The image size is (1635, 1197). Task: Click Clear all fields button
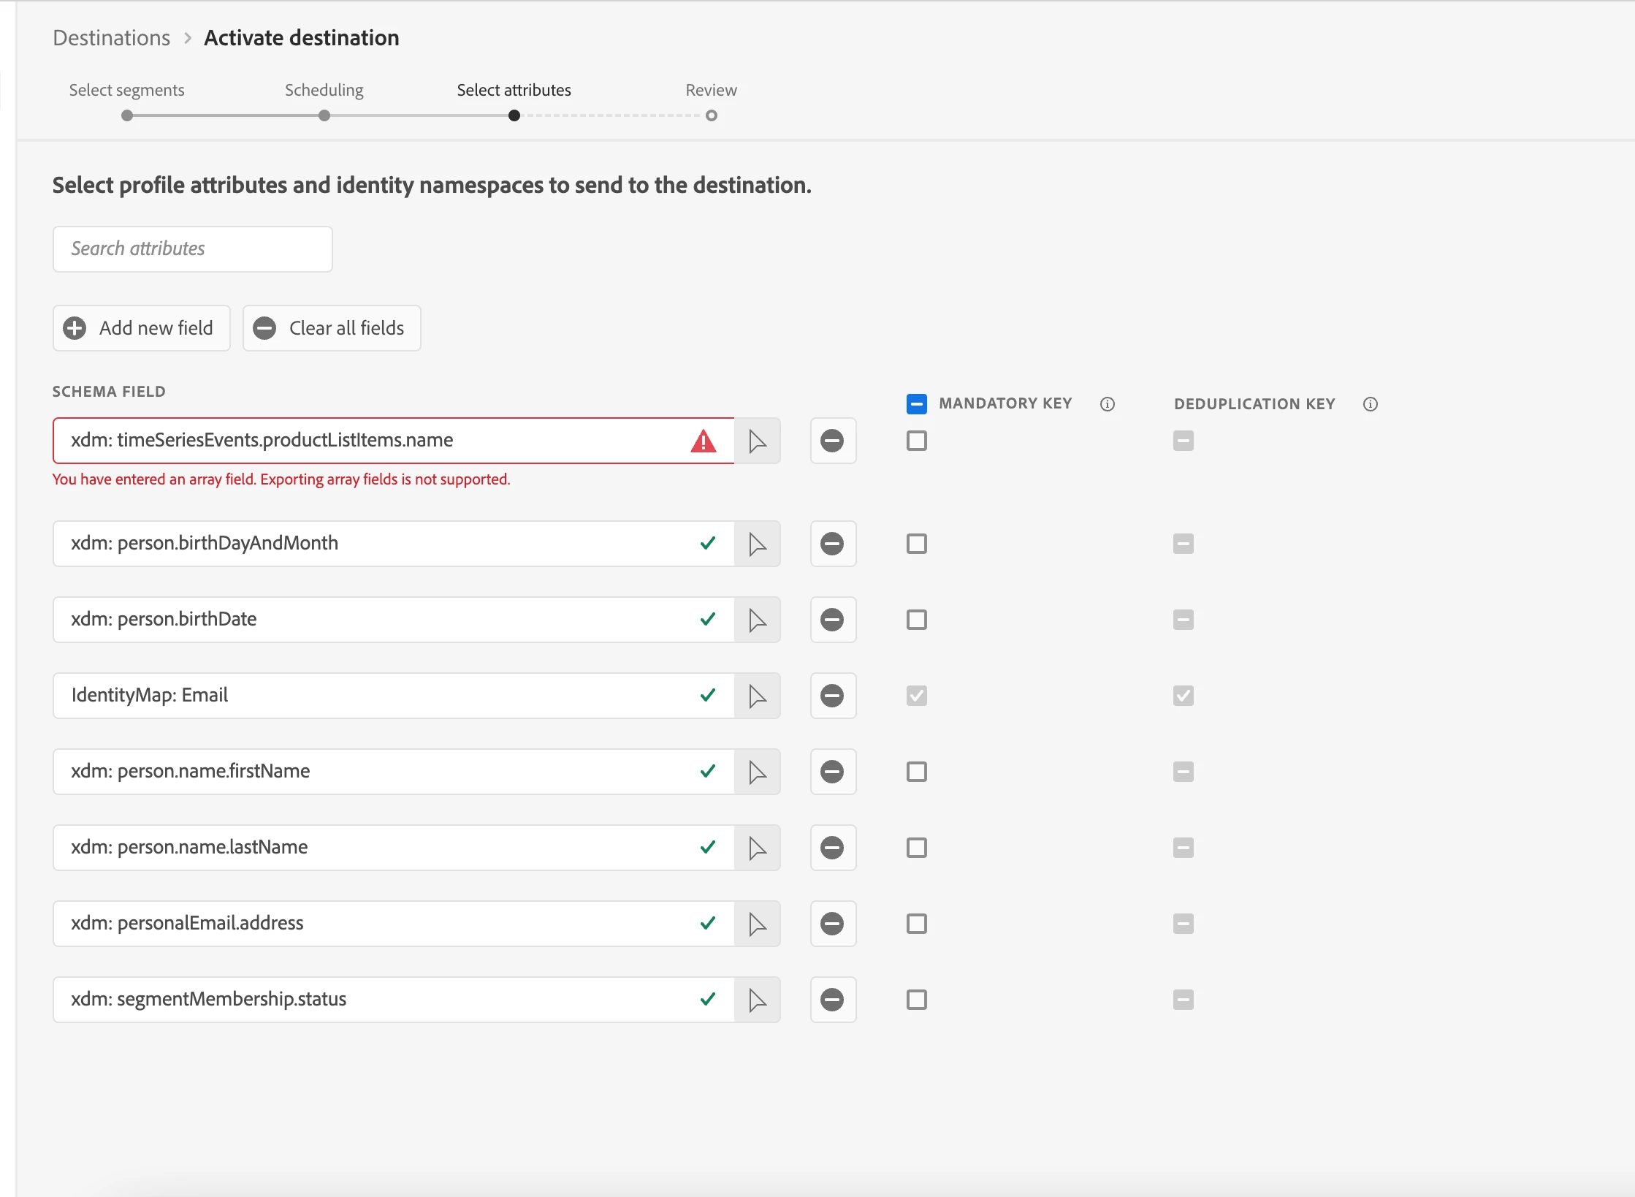coord(332,328)
